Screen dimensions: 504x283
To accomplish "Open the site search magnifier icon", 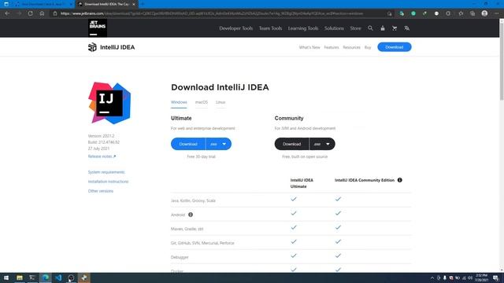I will click(x=370, y=28).
